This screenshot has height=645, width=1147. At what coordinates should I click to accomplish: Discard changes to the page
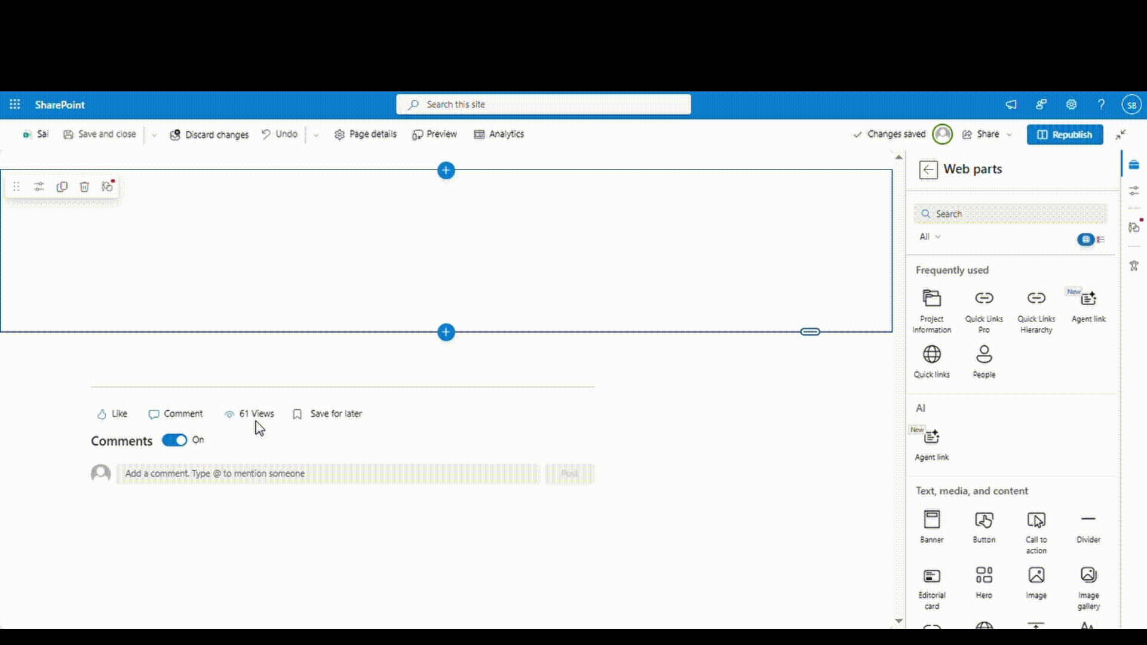tap(209, 134)
